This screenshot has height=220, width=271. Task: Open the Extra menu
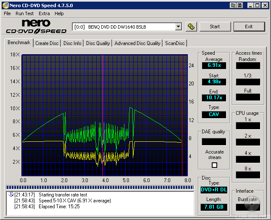coord(45,13)
